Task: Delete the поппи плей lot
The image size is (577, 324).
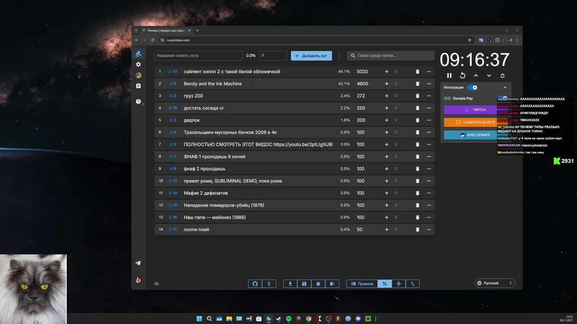Action: point(417,229)
